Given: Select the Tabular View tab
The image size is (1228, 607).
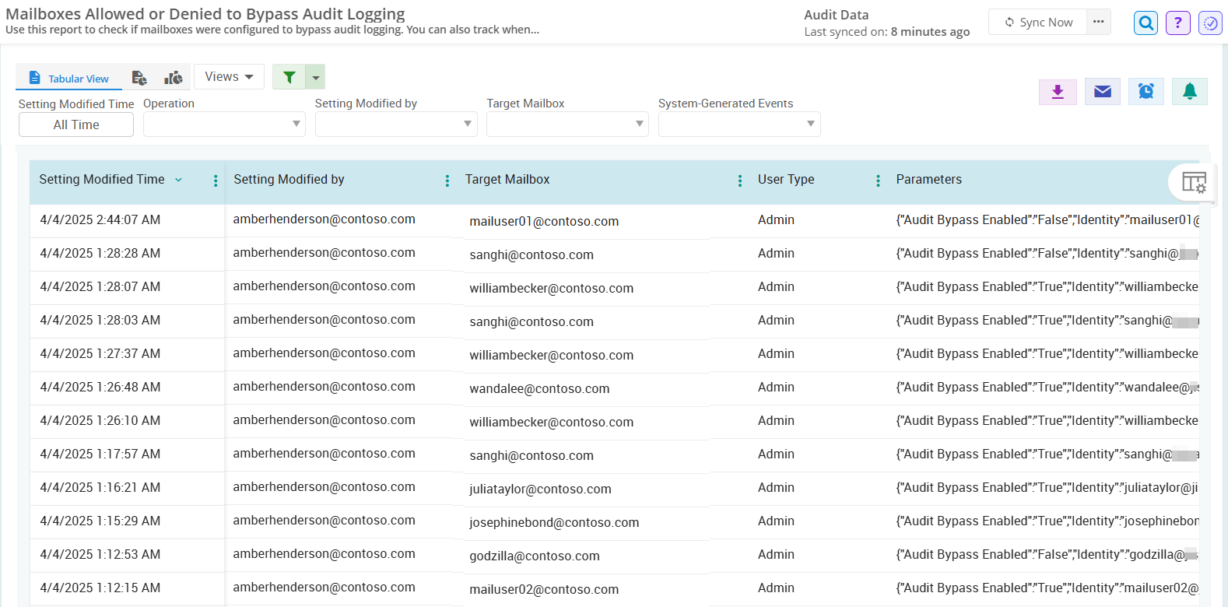Looking at the screenshot, I should (68, 79).
